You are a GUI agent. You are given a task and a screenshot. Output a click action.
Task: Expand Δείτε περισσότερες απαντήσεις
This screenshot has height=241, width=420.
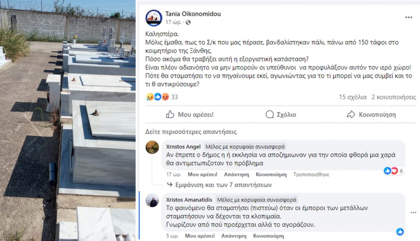point(191,132)
